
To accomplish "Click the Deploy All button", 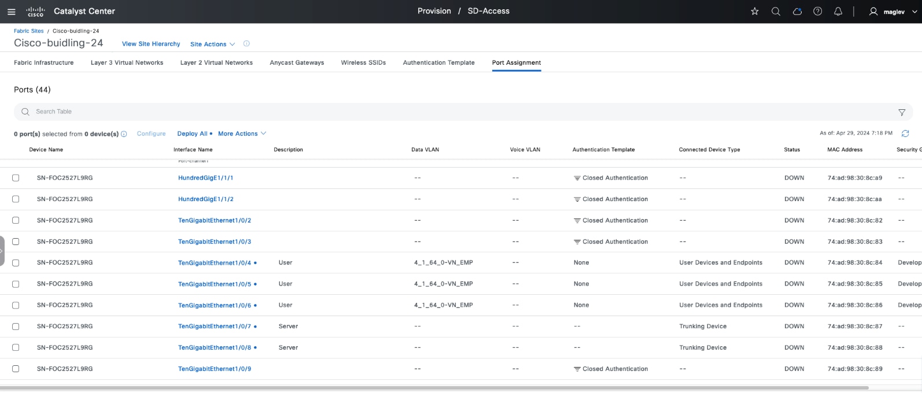I will pyautogui.click(x=193, y=134).
